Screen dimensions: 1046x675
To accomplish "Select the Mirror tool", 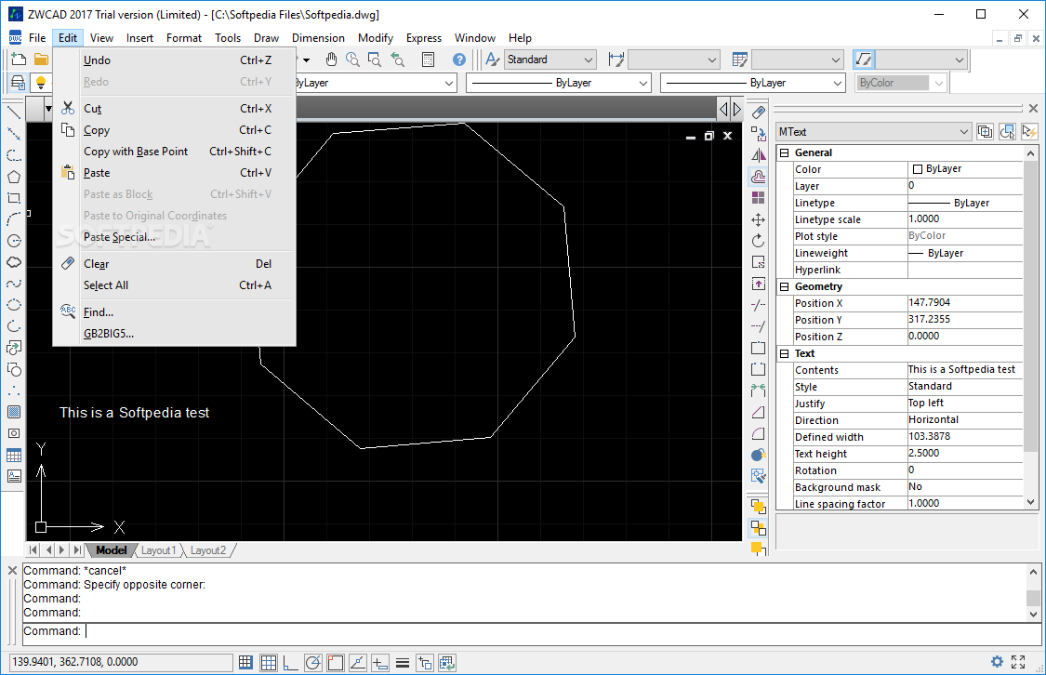I will tap(758, 154).
